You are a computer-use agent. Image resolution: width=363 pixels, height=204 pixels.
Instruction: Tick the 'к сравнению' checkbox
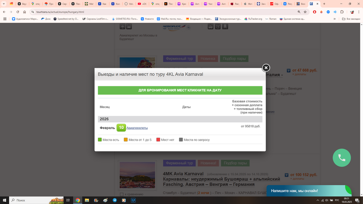[122, 194]
